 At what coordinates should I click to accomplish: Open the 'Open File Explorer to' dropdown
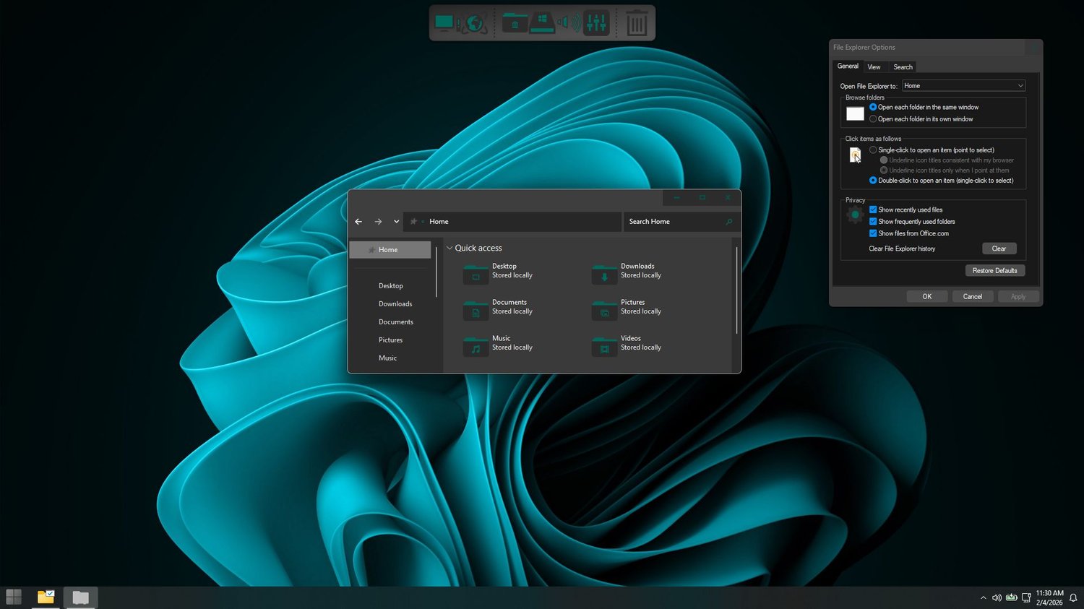click(x=963, y=86)
